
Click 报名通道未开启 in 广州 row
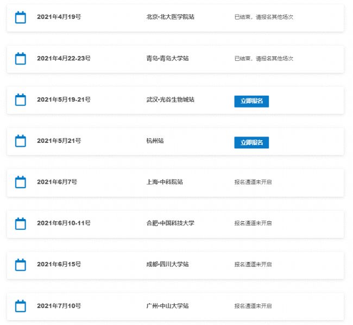(x=253, y=306)
